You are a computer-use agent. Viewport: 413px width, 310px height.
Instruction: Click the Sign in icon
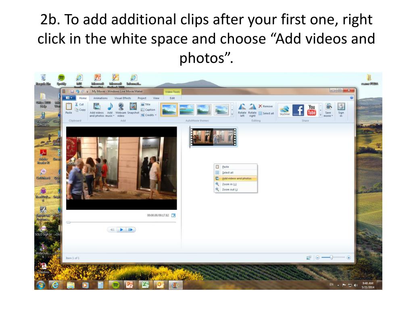coord(341,107)
